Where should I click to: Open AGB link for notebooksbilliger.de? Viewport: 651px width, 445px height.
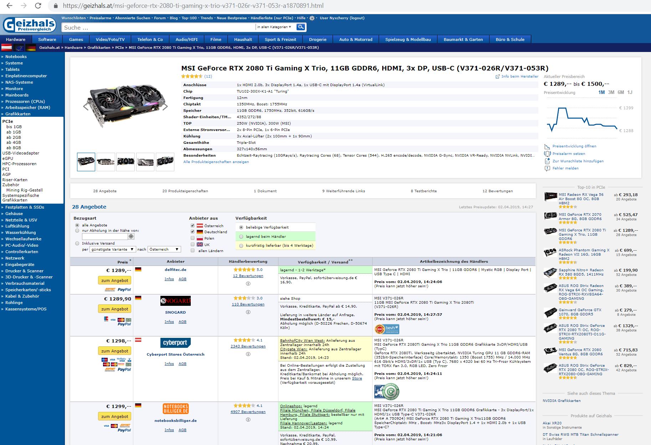point(182,430)
